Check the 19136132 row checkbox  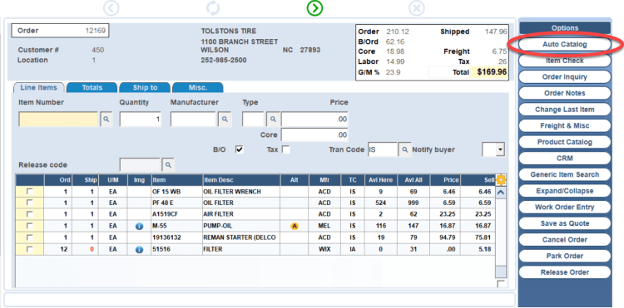[x=29, y=237]
